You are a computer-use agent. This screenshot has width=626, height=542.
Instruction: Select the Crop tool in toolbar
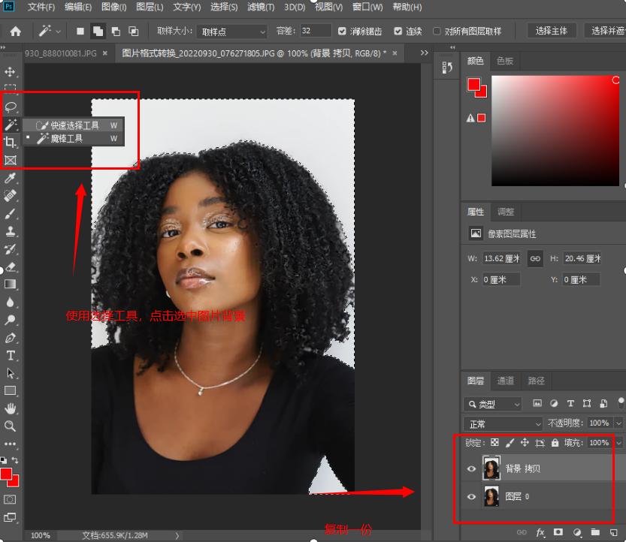(11, 142)
